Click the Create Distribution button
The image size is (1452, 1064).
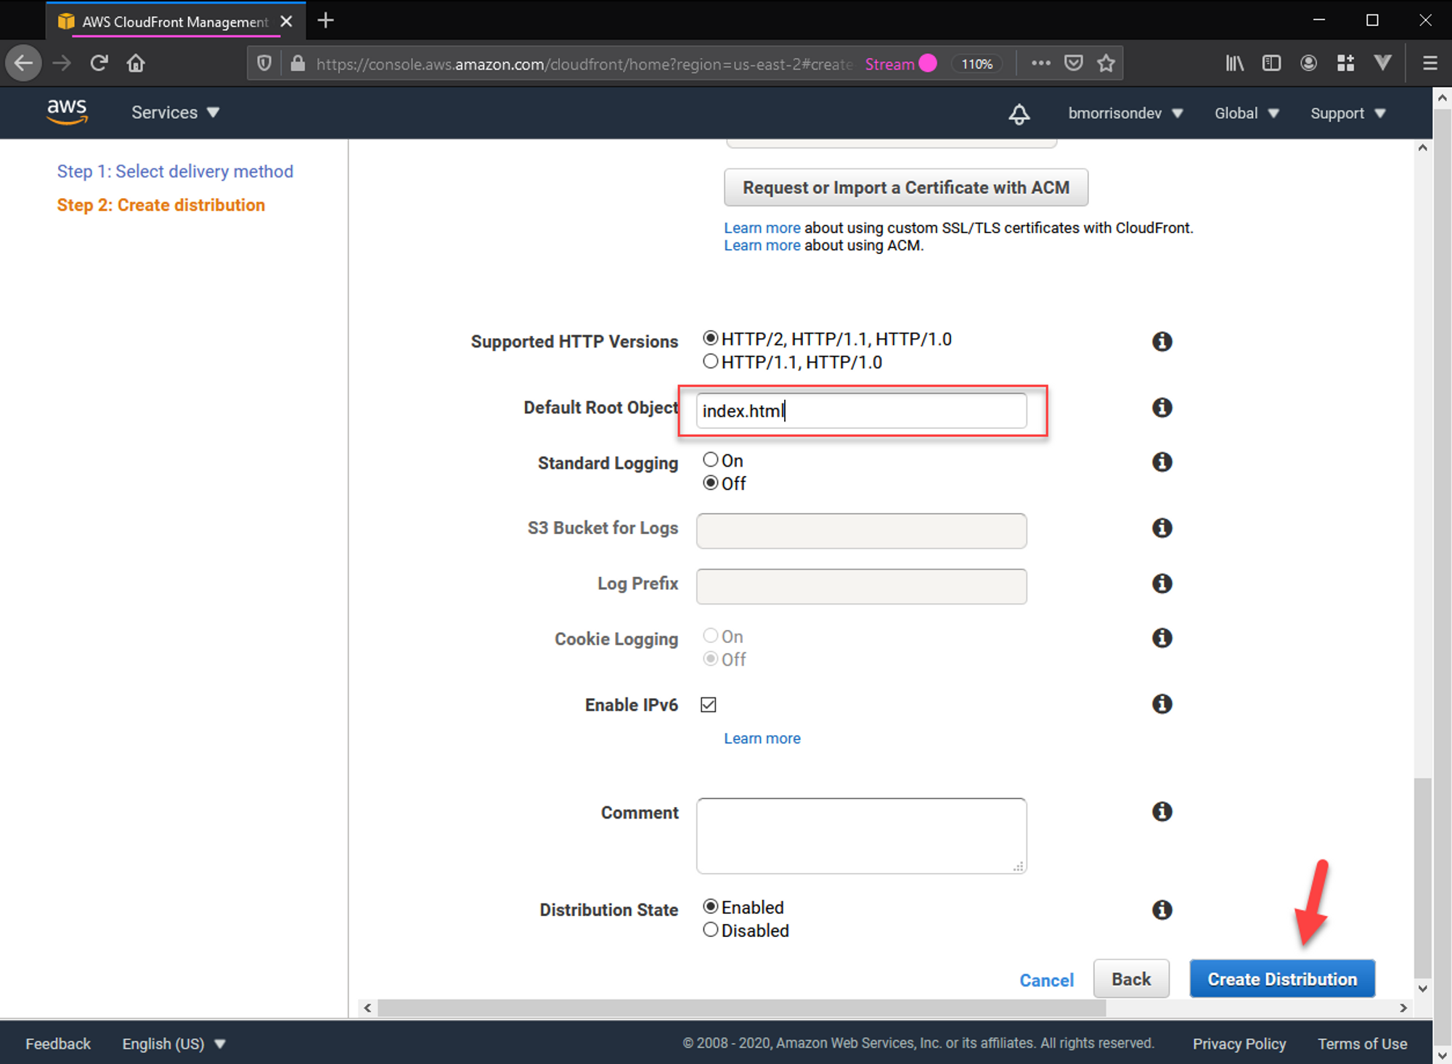coord(1282,979)
